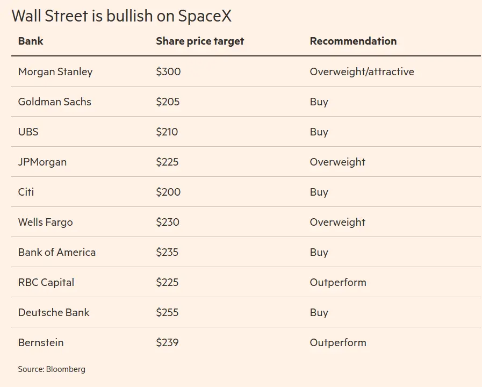Select JPMorgan's Overweight recommendation
Screen dimensions: 482x387
[x=337, y=162]
